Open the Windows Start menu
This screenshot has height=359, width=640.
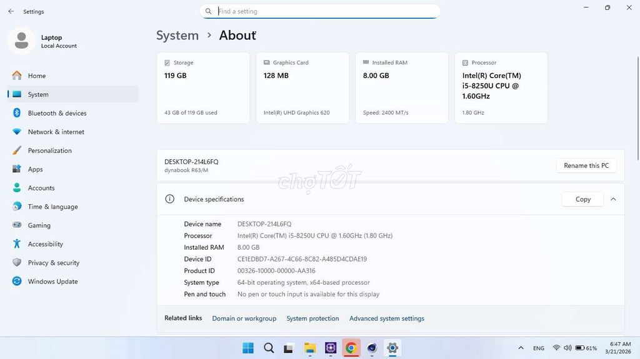coord(247,348)
